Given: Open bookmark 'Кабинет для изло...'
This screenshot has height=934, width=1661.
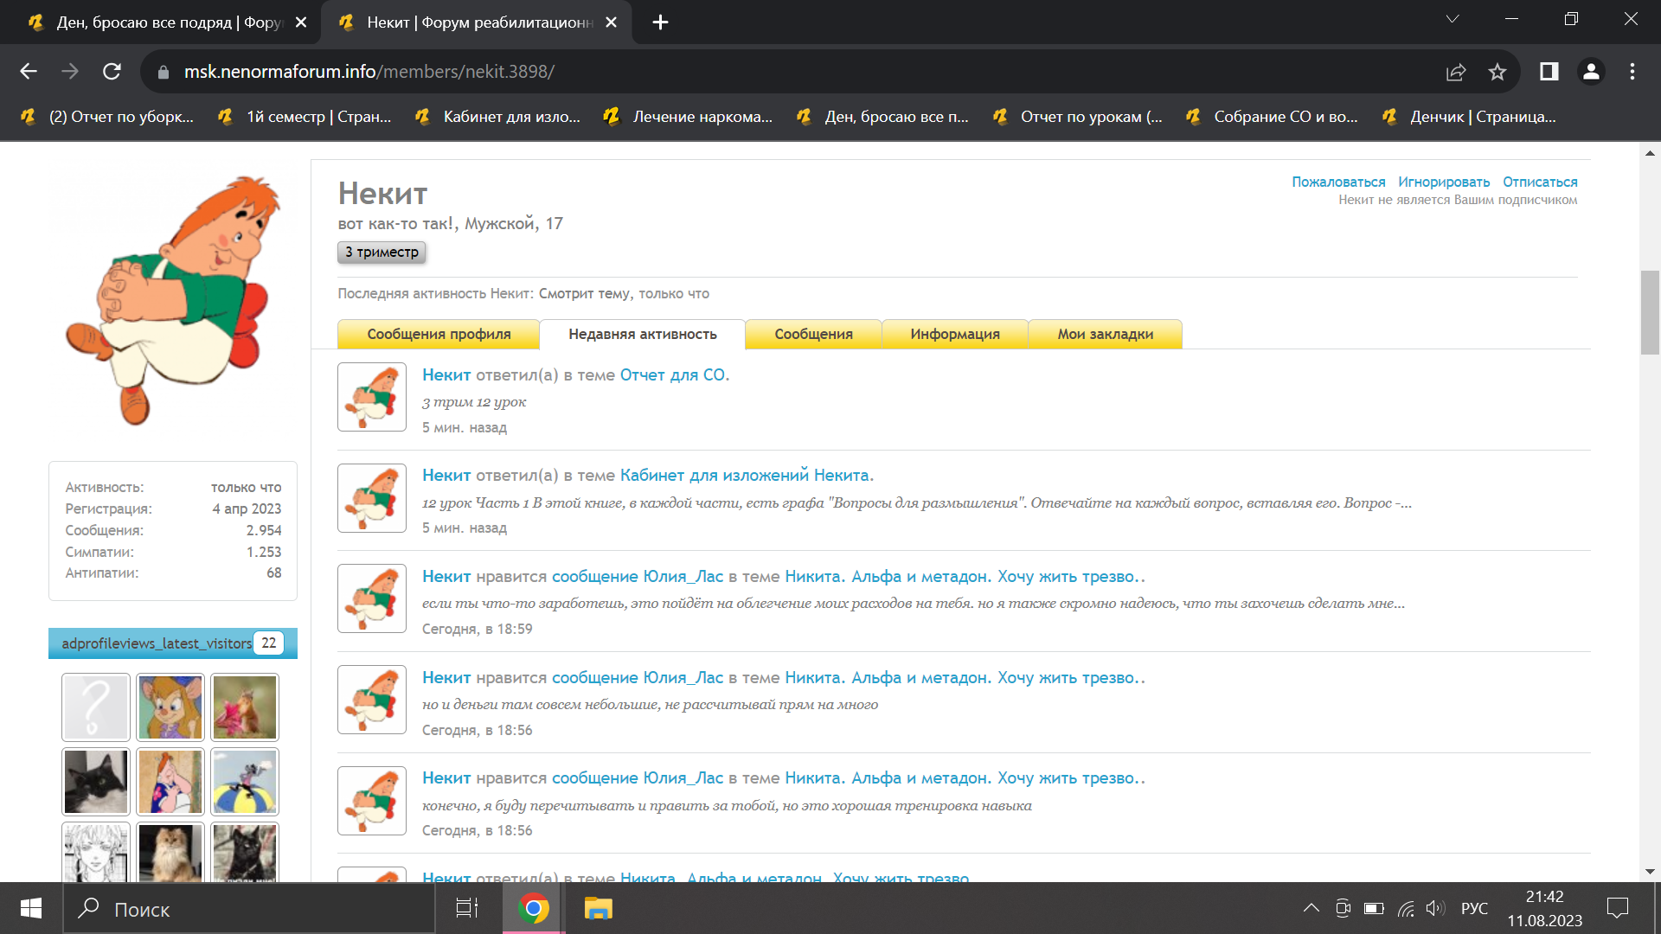Looking at the screenshot, I should [498, 117].
